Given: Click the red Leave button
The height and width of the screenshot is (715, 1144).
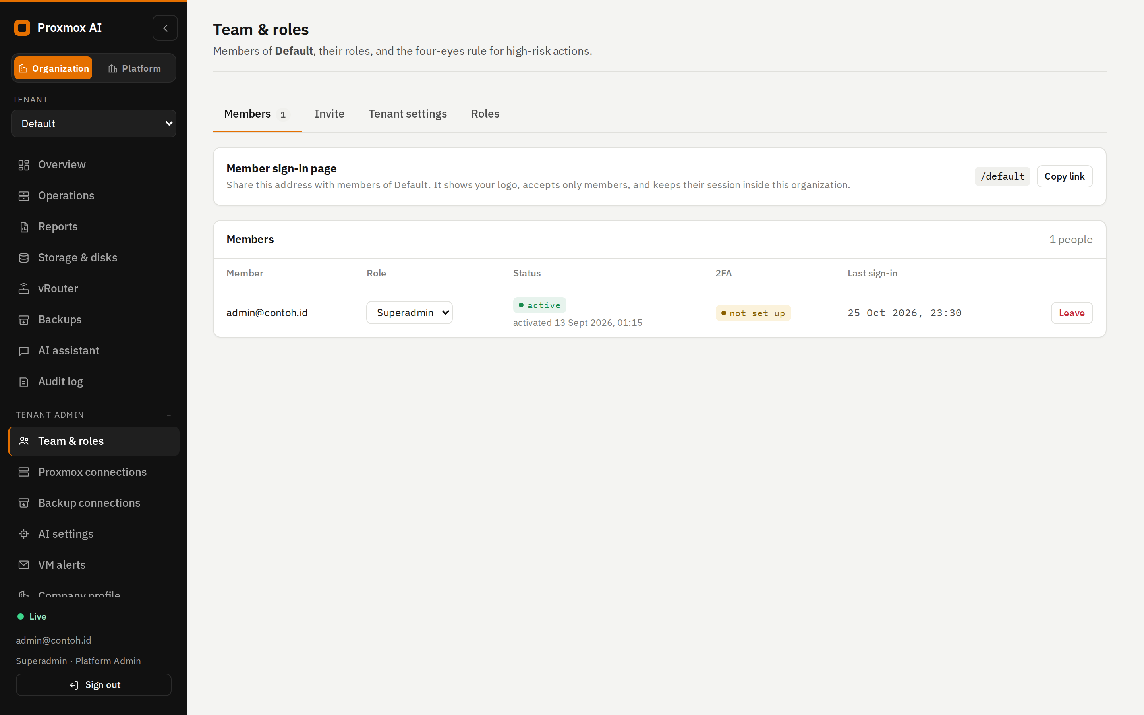Looking at the screenshot, I should pyautogui.click(x=1072, y=313).
